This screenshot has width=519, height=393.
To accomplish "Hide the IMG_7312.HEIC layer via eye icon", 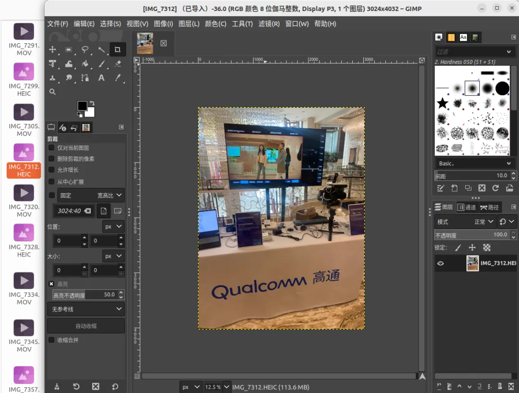I will [x=440, y=263].
